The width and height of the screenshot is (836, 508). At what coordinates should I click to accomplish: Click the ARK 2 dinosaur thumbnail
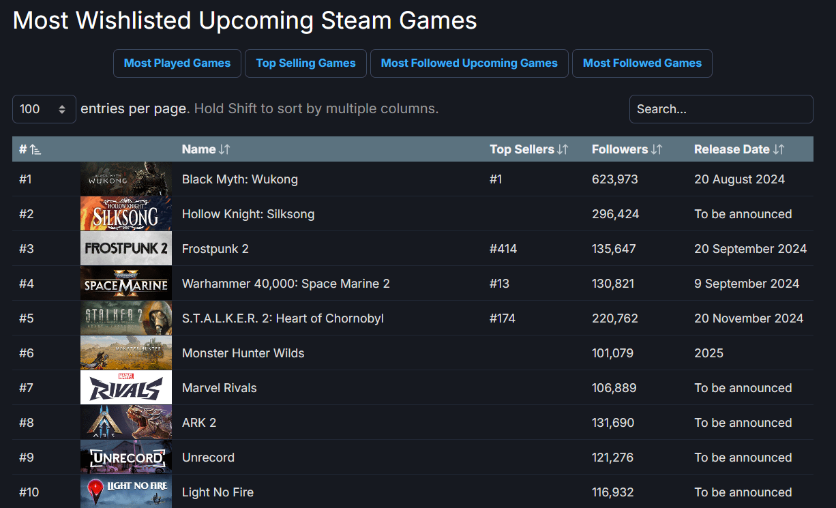tap(126, 423)
